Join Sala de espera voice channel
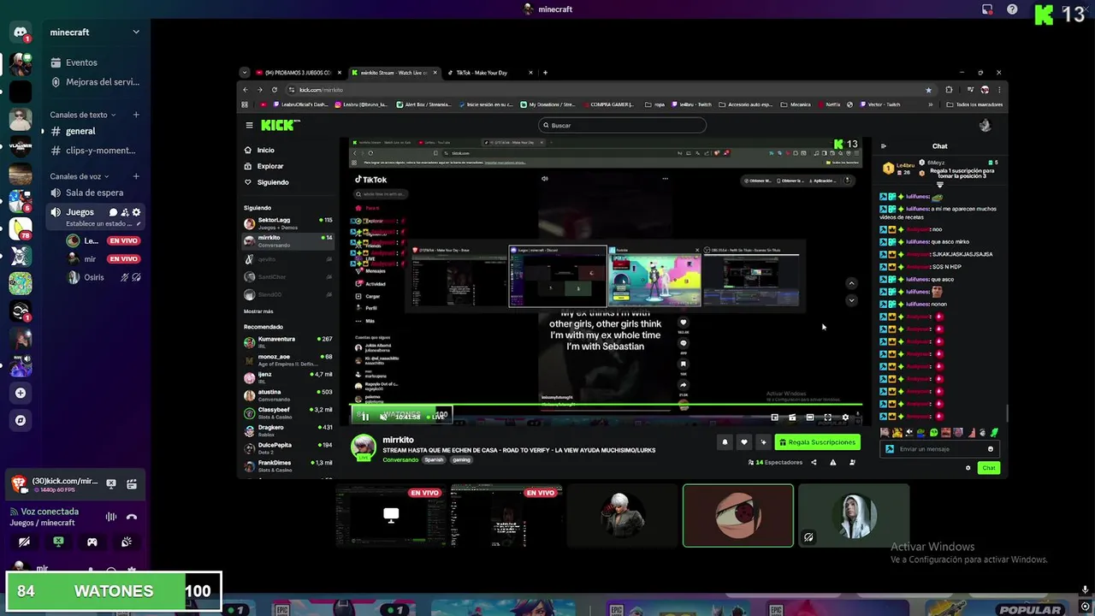 (x=94, y=192)
